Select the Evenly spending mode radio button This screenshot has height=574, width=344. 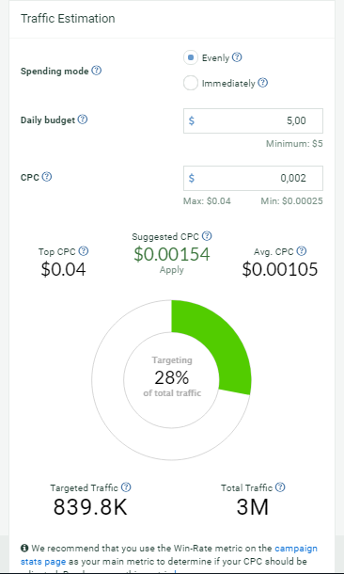[191, 57]
